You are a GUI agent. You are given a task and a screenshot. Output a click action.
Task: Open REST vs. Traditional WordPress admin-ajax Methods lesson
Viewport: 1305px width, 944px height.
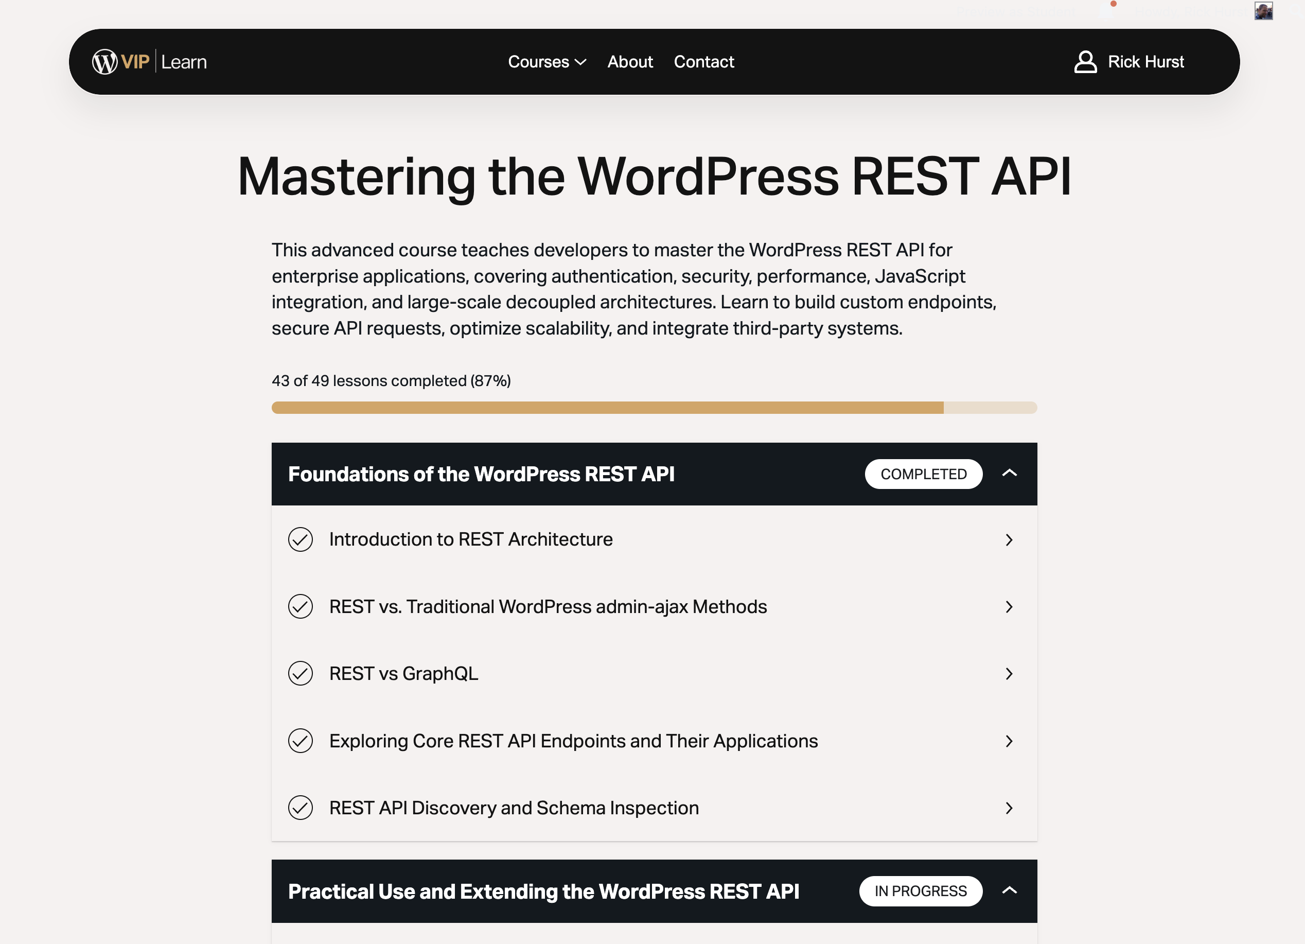point(548,607)
